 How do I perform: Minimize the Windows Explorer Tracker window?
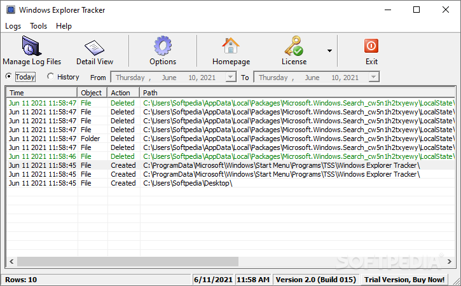coord(388,10)
